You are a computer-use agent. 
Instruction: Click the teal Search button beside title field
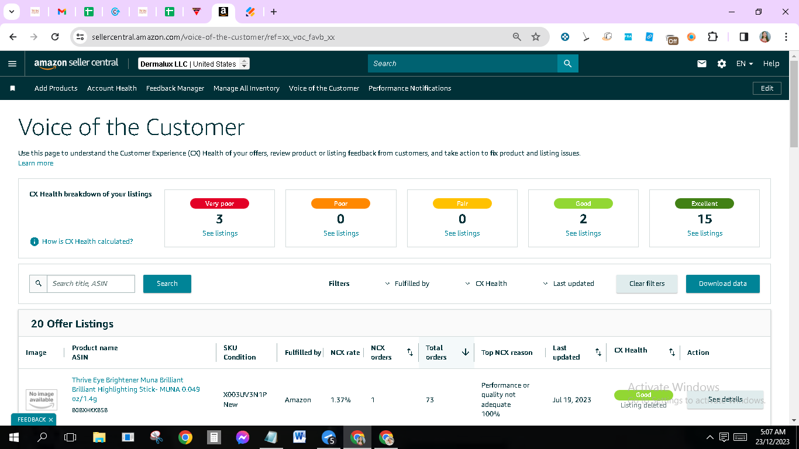[167, 284]
